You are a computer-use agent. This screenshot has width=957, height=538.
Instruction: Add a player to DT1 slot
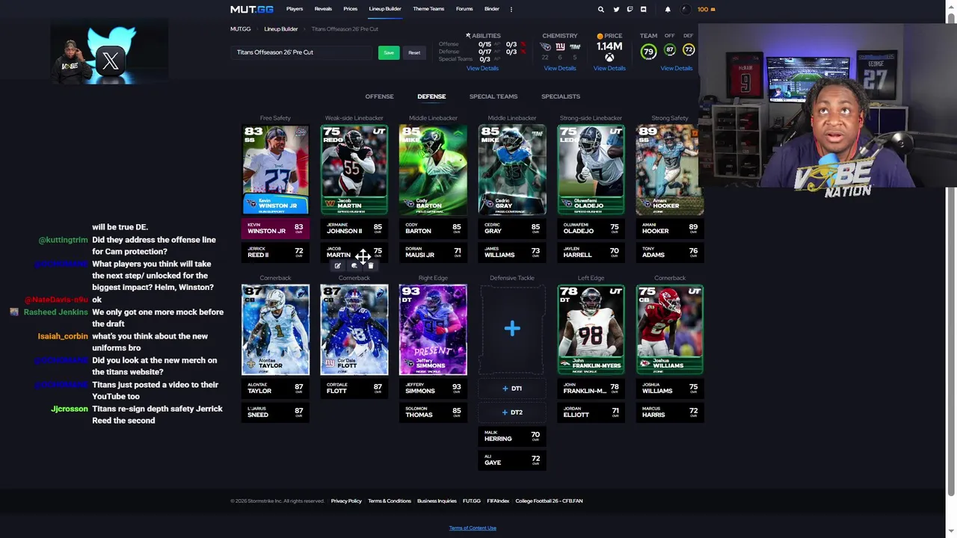pos(512,389)
